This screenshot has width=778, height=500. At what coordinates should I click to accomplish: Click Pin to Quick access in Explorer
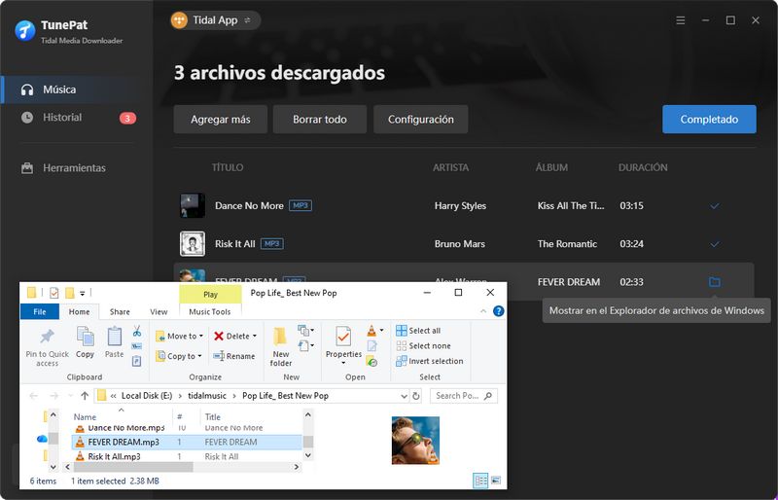[47, 347]
